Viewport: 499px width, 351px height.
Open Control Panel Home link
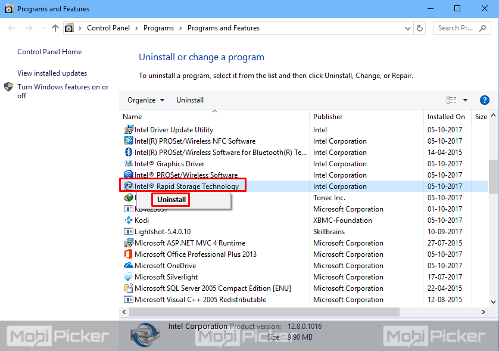click(49, 52)
